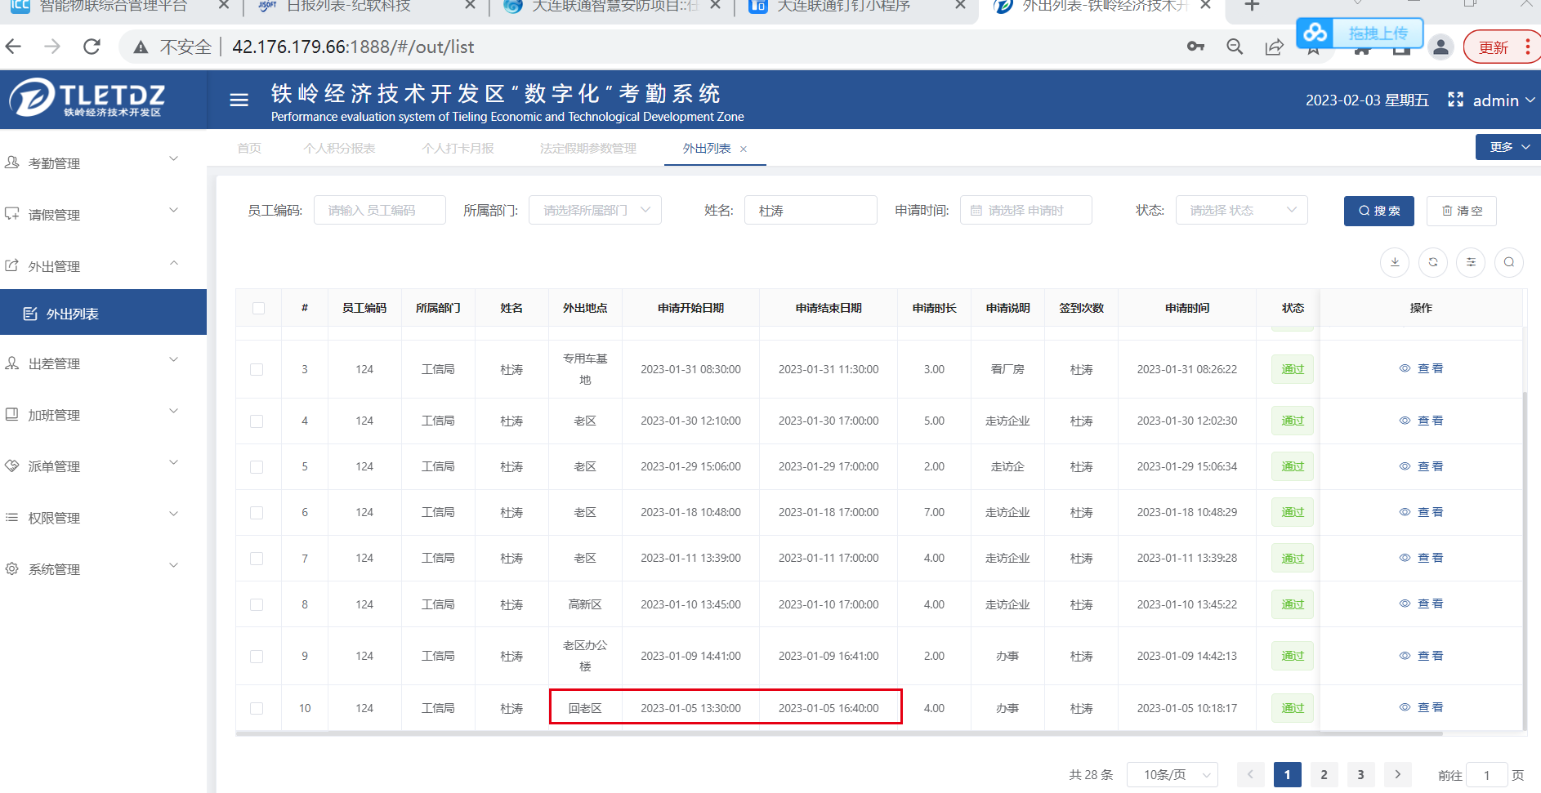1541x793 pixels.
Task: Click the refresh icon above the table
Action: click(x=1433, y=262)
